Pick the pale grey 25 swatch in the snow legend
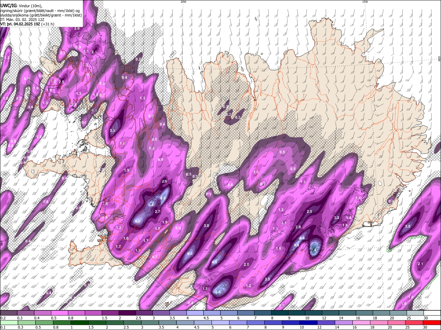The image size is (441, 330). pos(415,313)
